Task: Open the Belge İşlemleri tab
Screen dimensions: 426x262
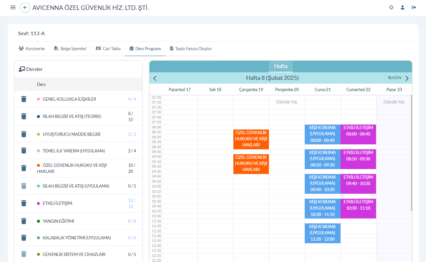Action: [70, 49]
